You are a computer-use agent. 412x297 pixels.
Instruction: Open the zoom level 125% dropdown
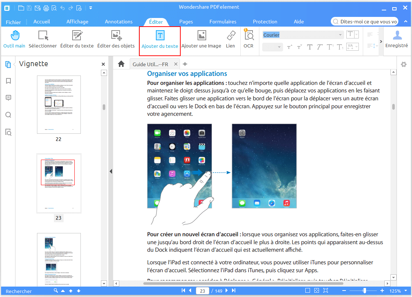click(x=406, y=291)
